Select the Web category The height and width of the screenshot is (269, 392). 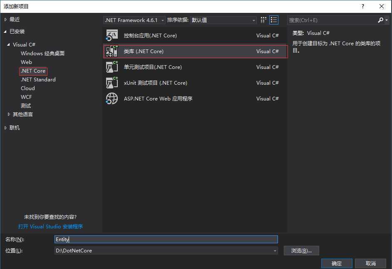click(x=26, y=62)
